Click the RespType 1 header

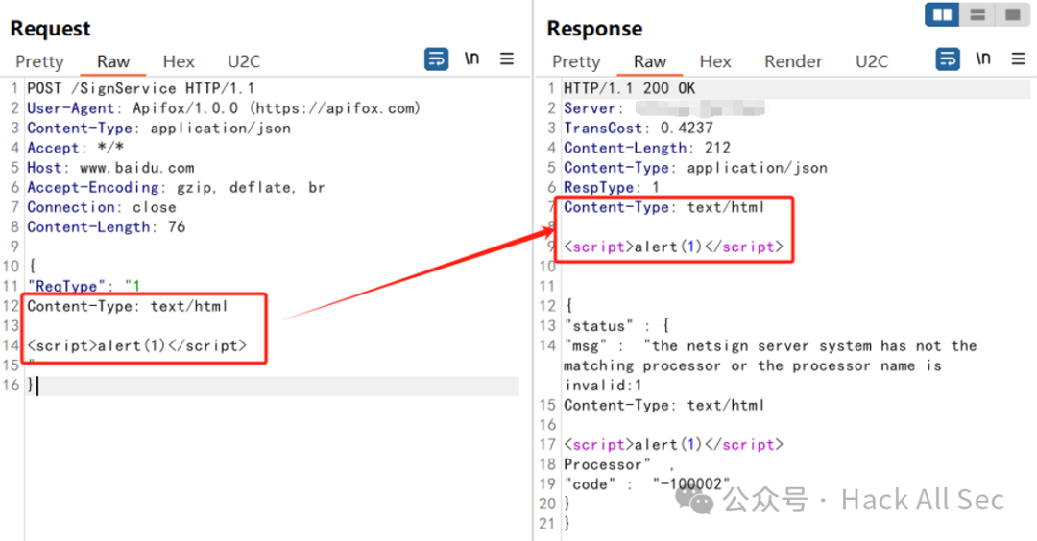(611, 187)
